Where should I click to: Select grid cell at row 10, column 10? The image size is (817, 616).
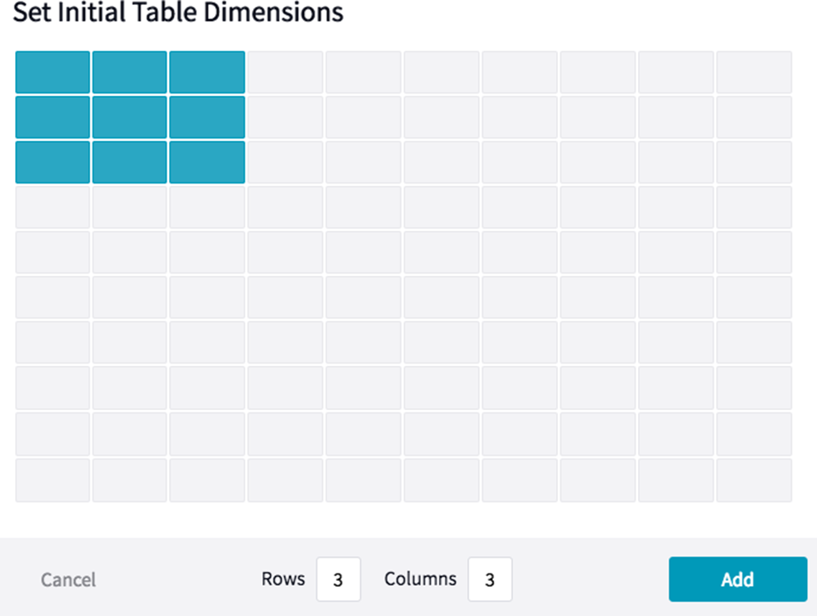754,480
